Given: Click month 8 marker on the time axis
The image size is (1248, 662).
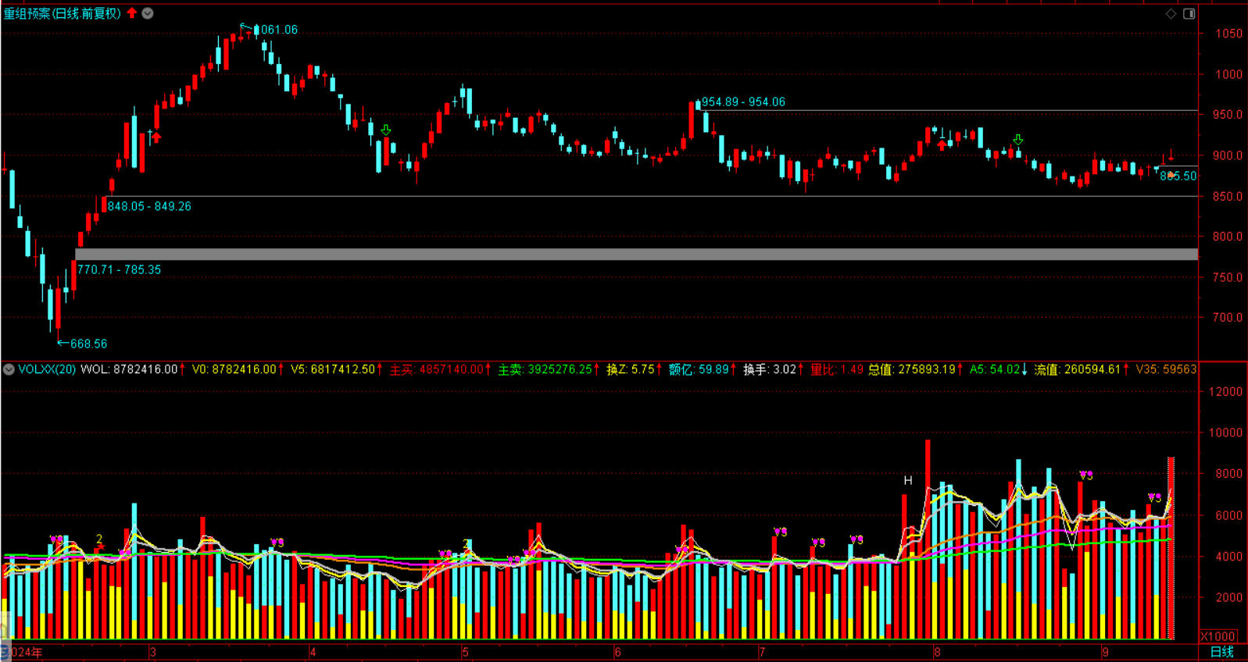Looking at the screenshot, I should (937, 652).
